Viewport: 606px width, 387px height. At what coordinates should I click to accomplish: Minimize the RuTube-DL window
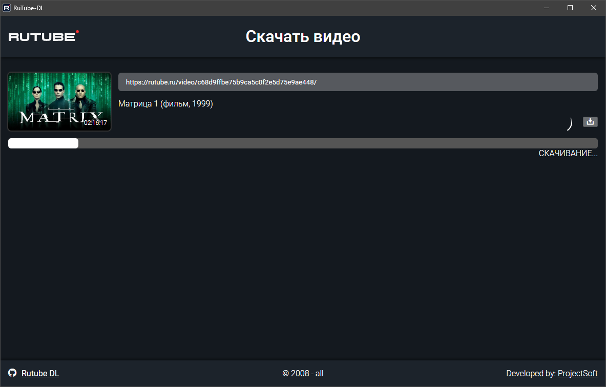(547, 8)
